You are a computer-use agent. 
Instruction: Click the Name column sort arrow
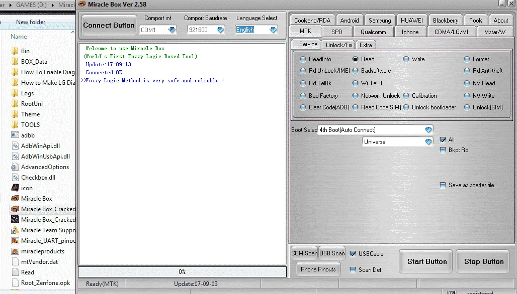72,32
